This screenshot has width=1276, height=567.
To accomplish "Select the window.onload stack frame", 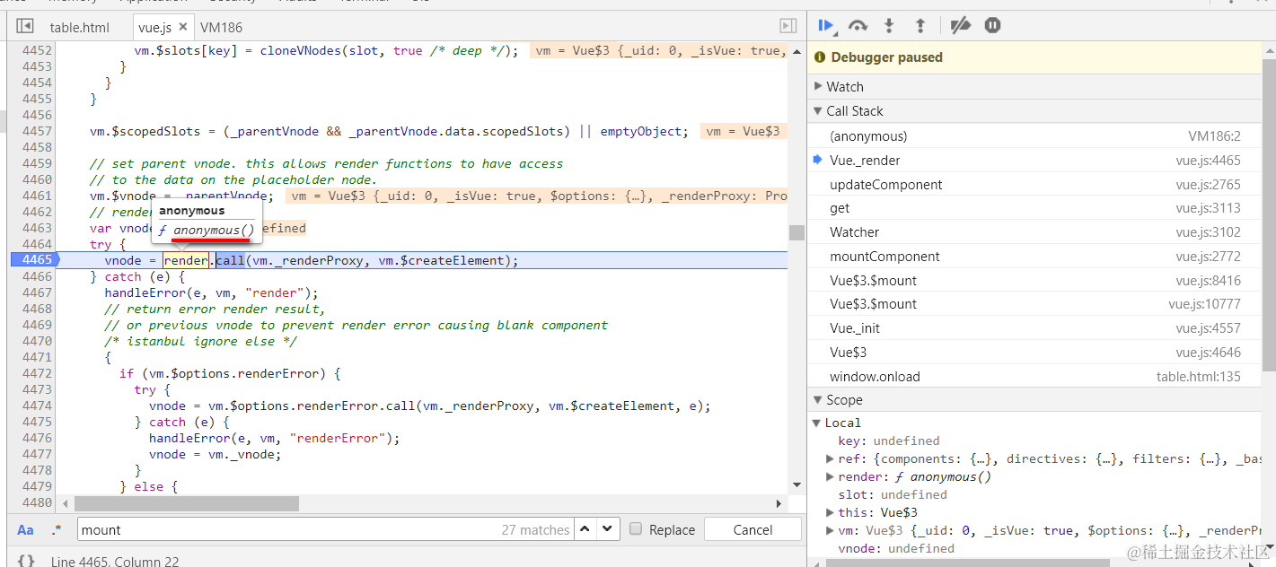I will click(1034, 377).
